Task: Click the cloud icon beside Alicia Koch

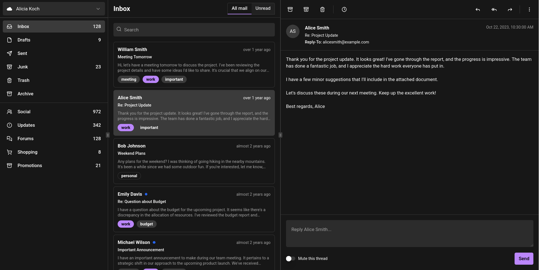Action: (10, 9)
